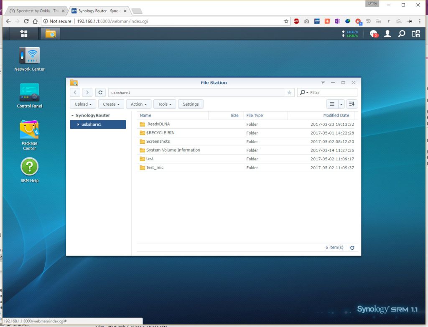Open the user account options icon
Screen dimensions: 428x327
coord(387,34)
